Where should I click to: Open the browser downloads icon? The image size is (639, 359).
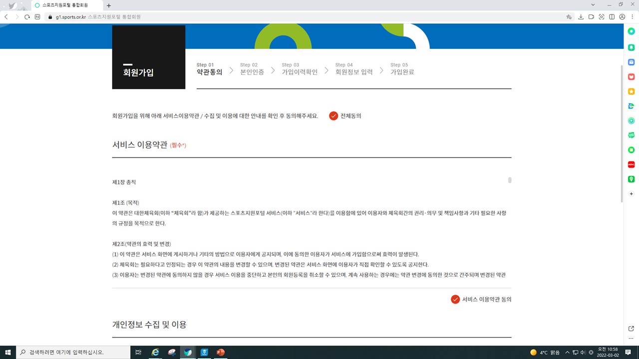581,16
